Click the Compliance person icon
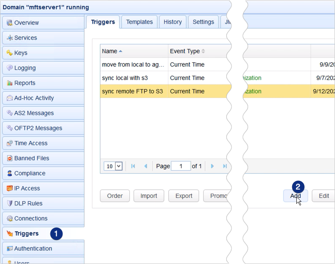Viewport: 335px width, 264px height. pos(9,173)
